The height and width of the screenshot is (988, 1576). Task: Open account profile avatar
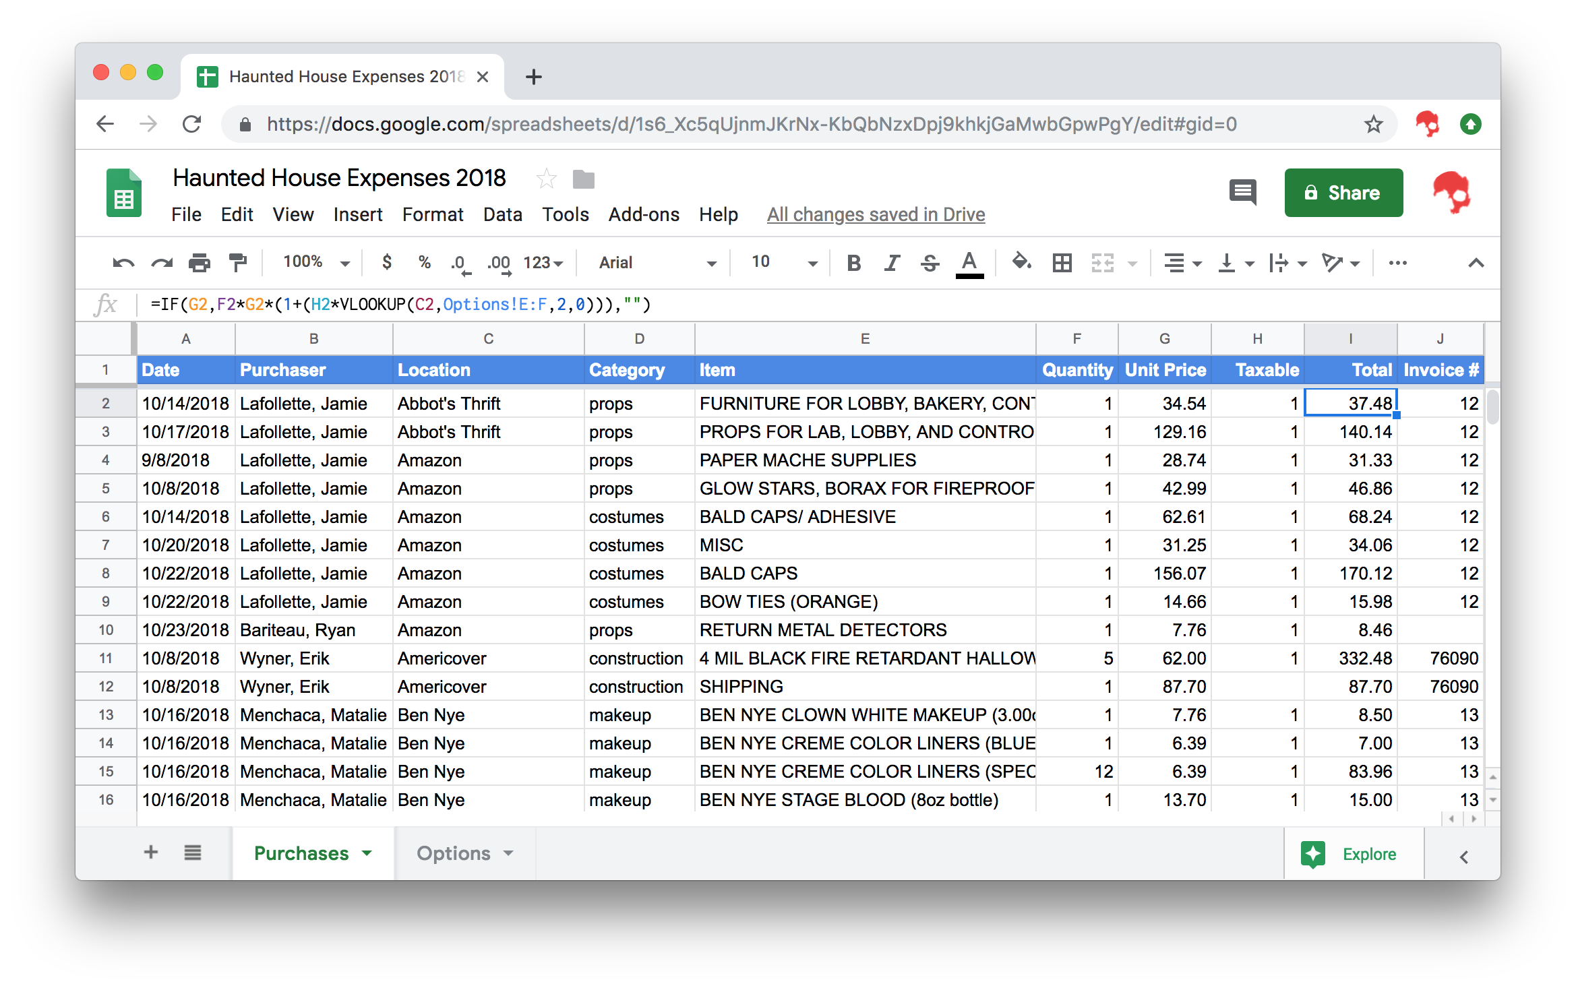click(x=1451, y=193)
